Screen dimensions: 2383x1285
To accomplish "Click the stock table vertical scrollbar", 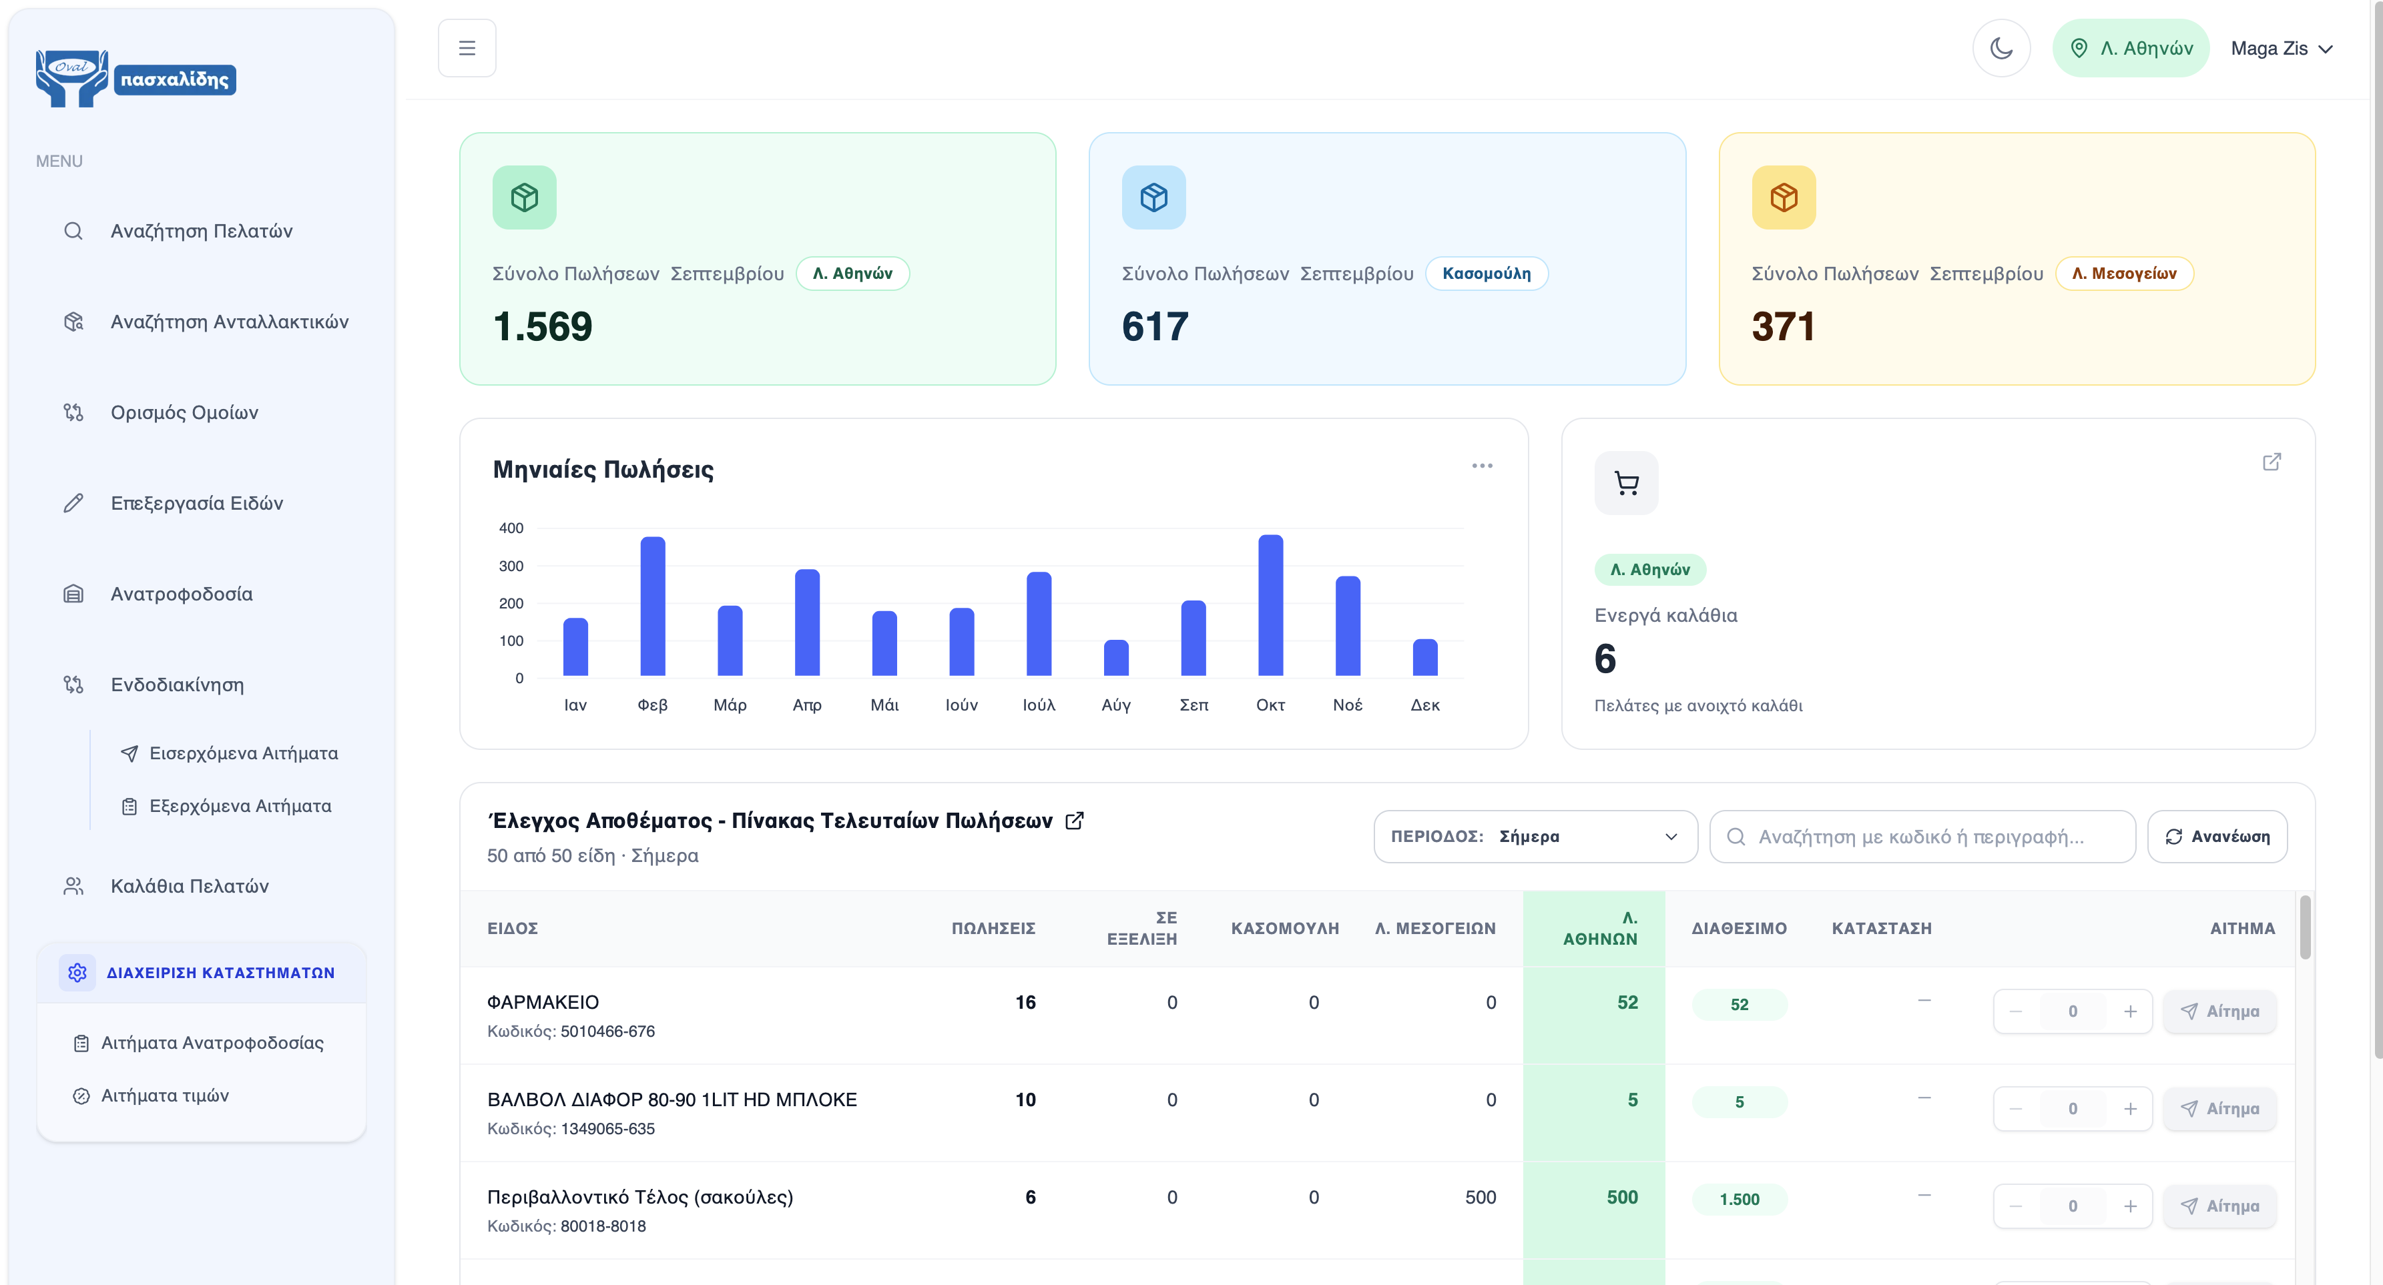I will [x=2304, y=927].
